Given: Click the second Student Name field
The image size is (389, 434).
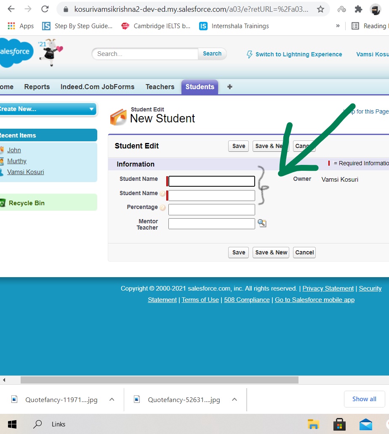Looking at the screenshot, I should pyautogui.click(x=212, y=196).
